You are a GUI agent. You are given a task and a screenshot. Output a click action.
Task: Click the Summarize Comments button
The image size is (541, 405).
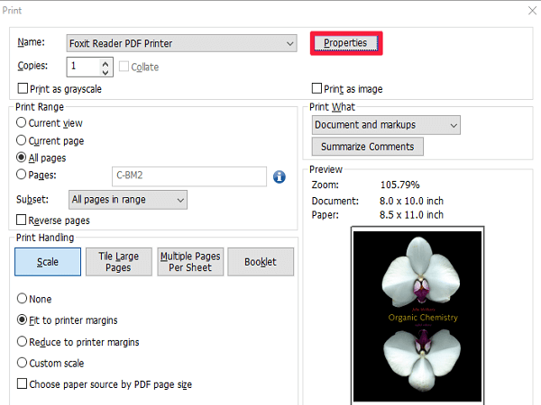(368, 147)
